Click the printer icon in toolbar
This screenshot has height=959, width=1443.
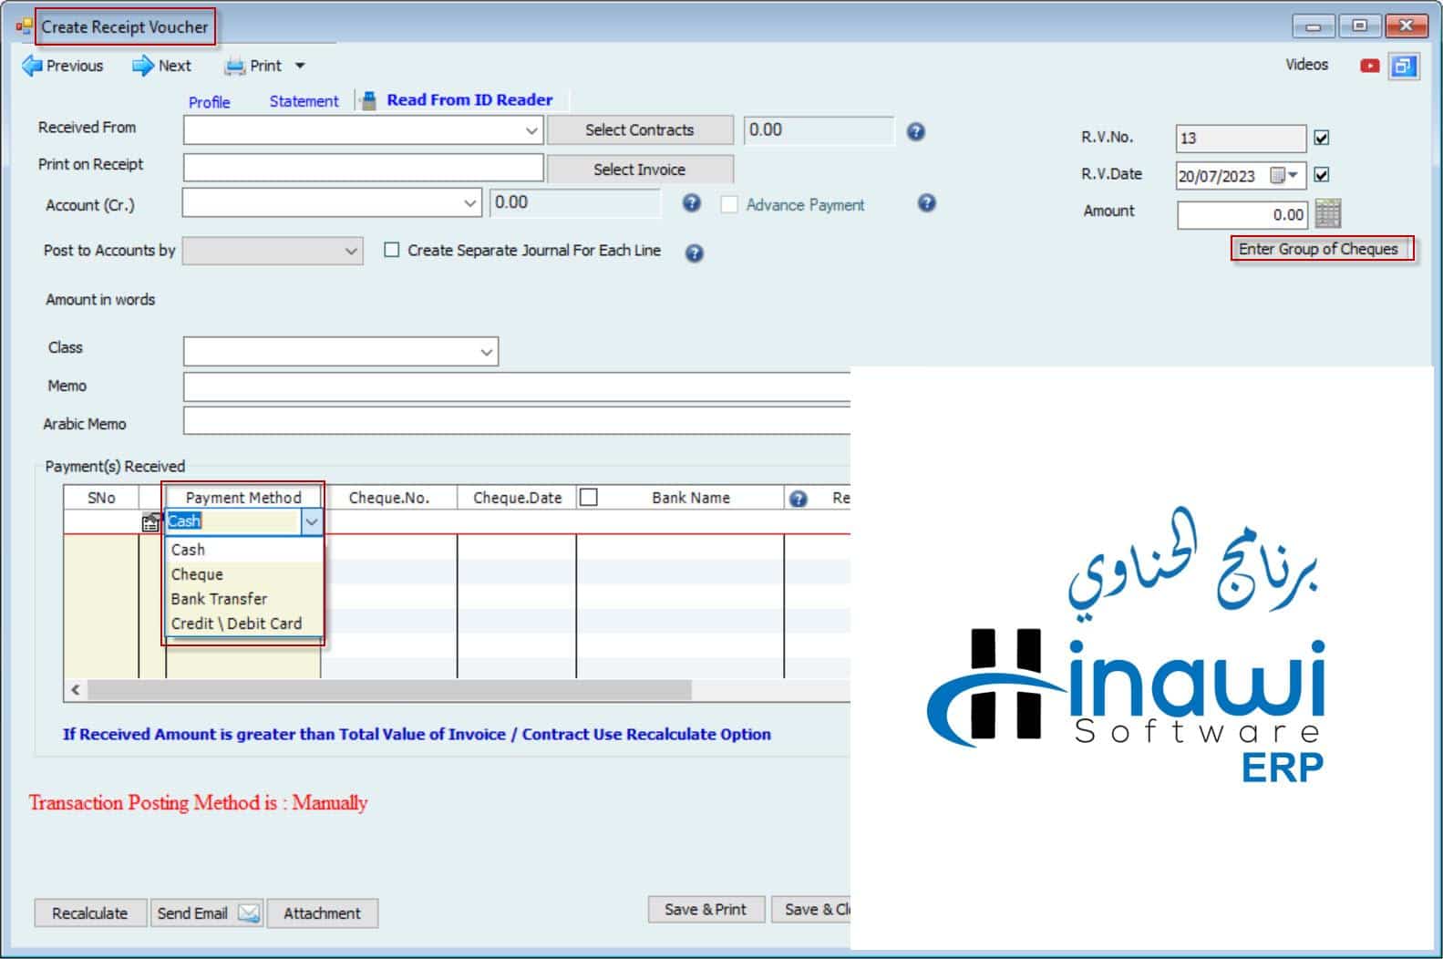click(x=235, y=66)
